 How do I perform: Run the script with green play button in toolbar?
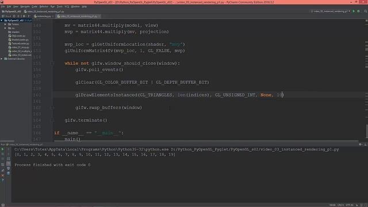tap(354, 11)
